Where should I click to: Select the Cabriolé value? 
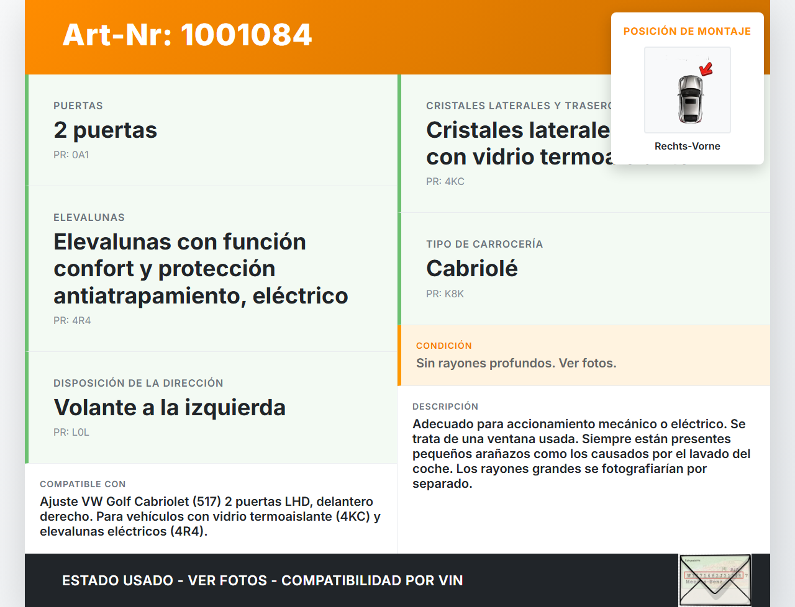point(472,269)
